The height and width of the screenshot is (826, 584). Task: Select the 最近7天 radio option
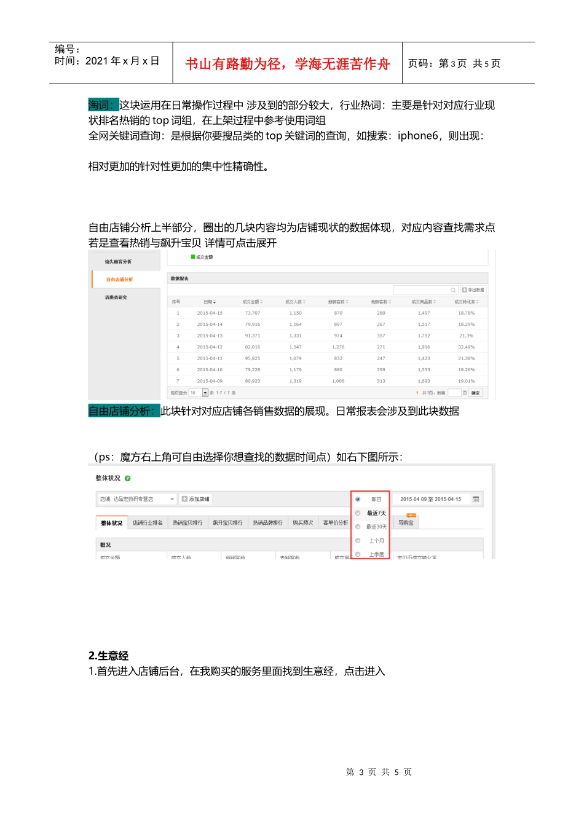pyautogui.click(x=358, y=513)
